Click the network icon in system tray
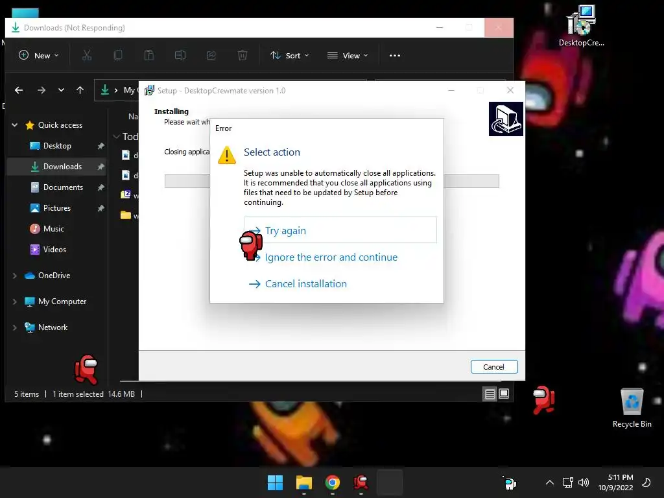This screenshot has width=664, height=498. click(x=568, y=482)
